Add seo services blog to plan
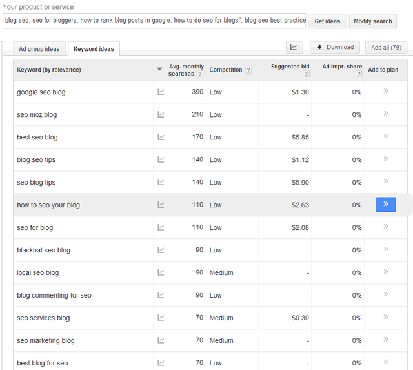 (386, 317)
